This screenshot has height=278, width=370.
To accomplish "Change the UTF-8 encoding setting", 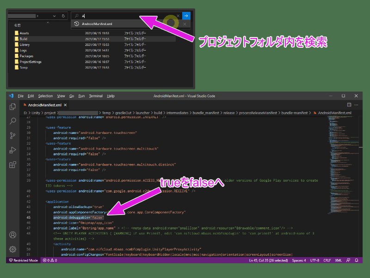I will pyautogui.click(x=314, y=260).
